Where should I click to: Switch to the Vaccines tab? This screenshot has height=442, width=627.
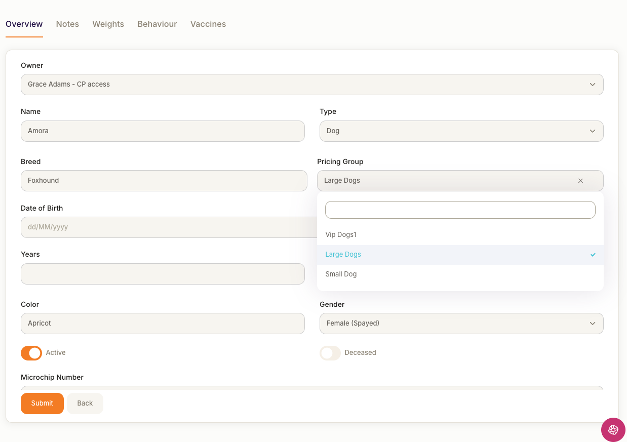[x=208, y=24]
